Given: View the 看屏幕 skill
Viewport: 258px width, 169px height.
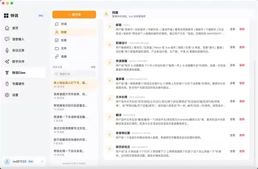Looking at the screenshot, I should coord(232,83).
